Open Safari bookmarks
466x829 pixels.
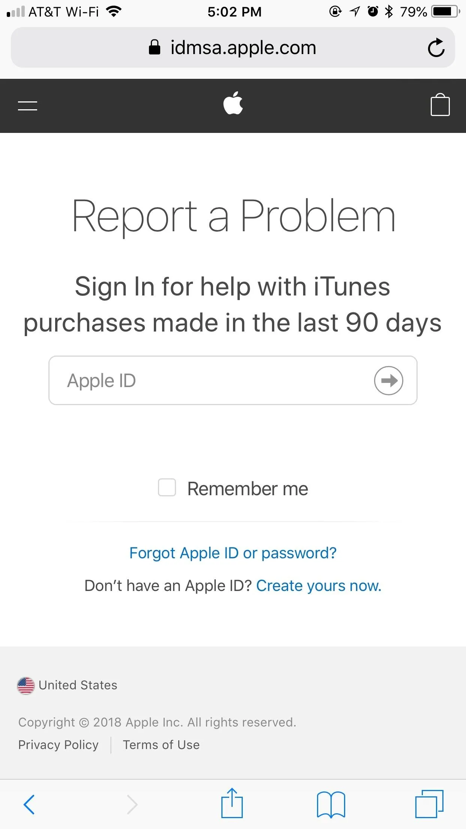point(331,804)
